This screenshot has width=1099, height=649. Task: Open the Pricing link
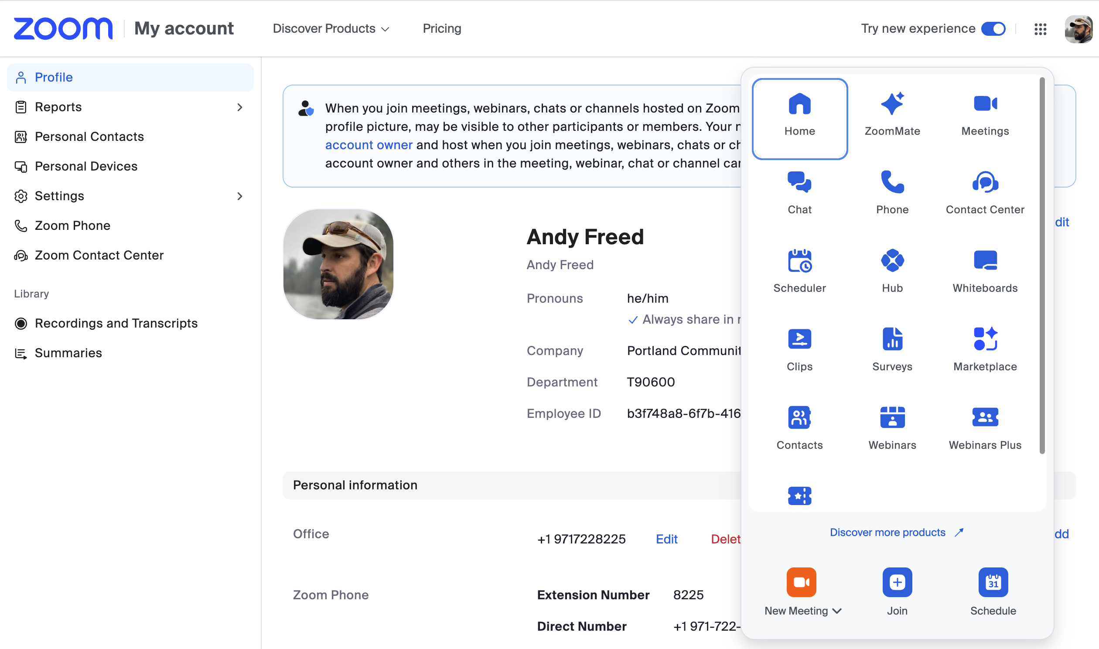pos(442,29)
